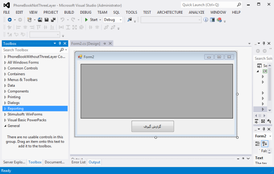Open the Toolbox window position dropdown
Viewport: 274px width, 174px height.
click(x=55, y=43)
